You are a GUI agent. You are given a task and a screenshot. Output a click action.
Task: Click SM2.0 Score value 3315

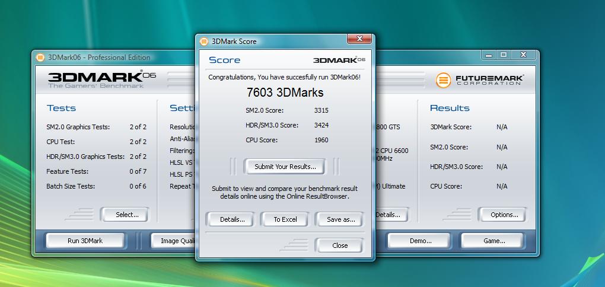[x=321, y=110]
